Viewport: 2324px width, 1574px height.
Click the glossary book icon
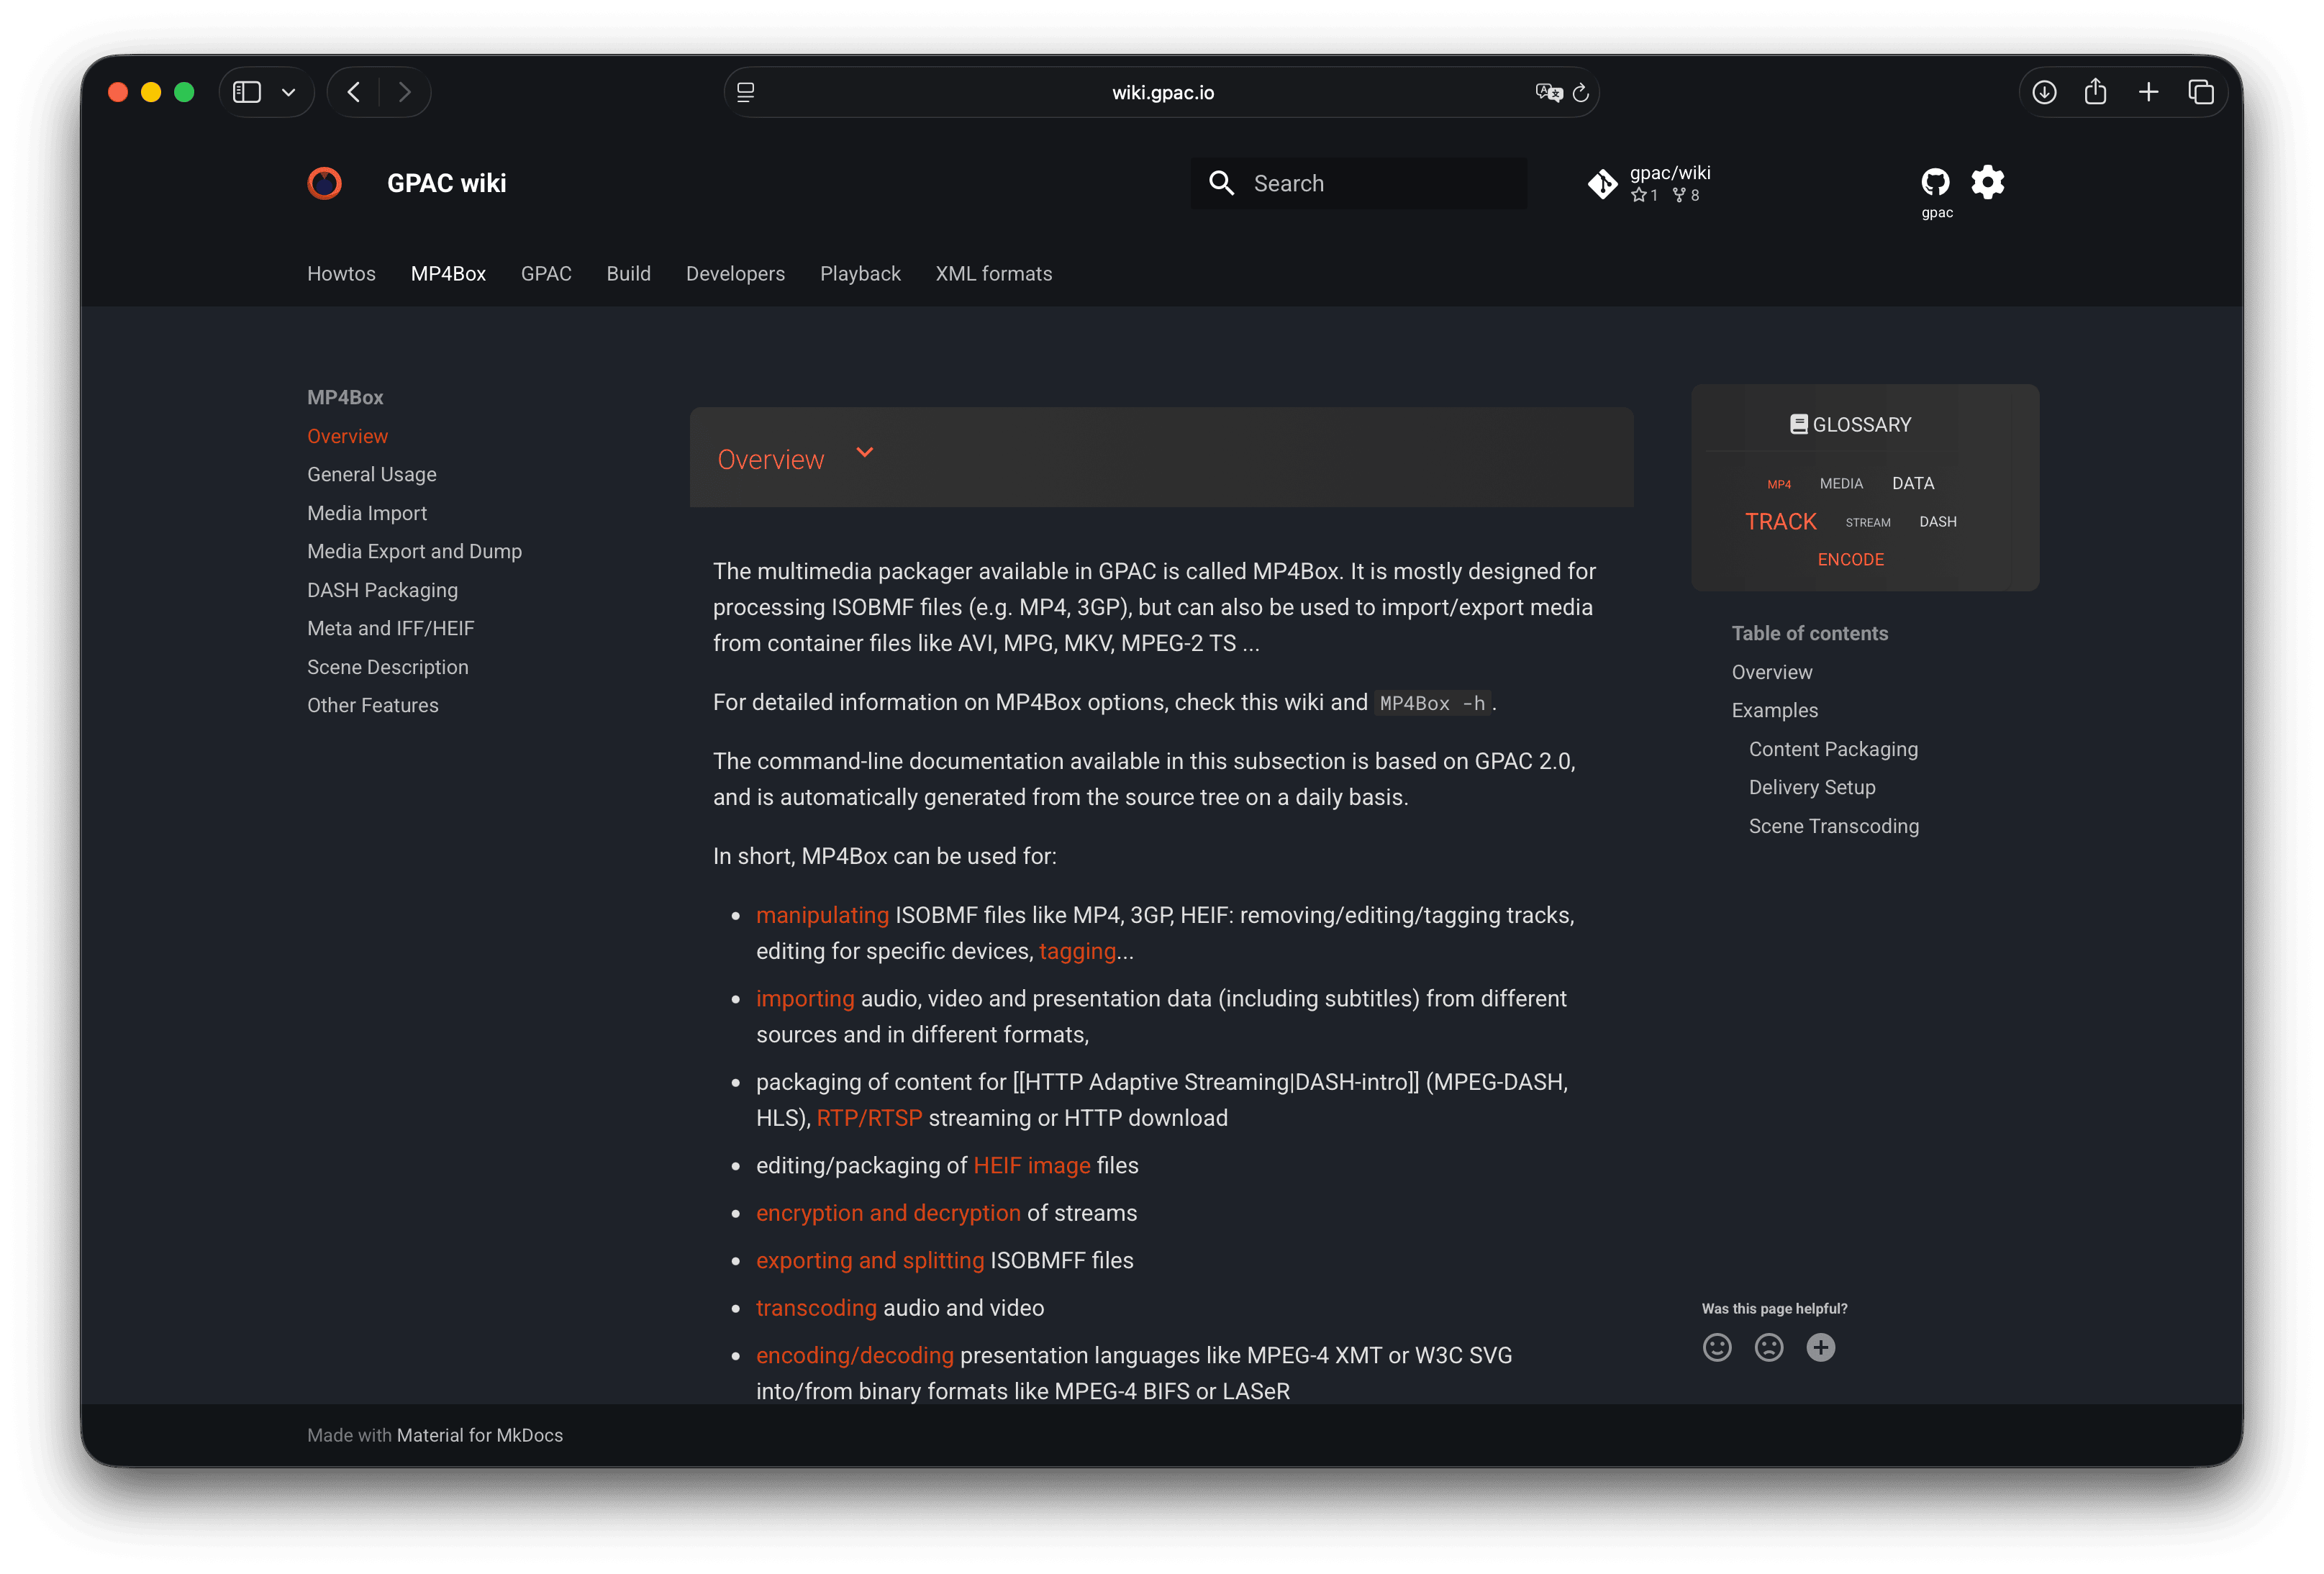(1798, 424)
